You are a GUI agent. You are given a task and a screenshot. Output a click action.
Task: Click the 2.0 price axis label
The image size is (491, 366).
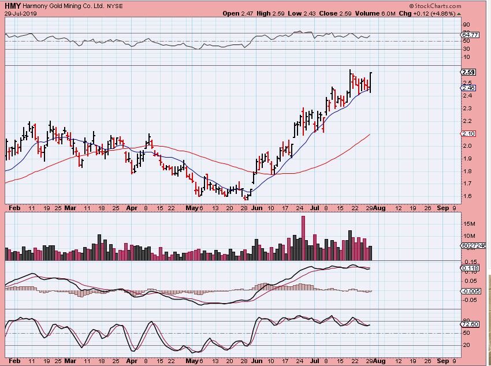pos(467,146)
